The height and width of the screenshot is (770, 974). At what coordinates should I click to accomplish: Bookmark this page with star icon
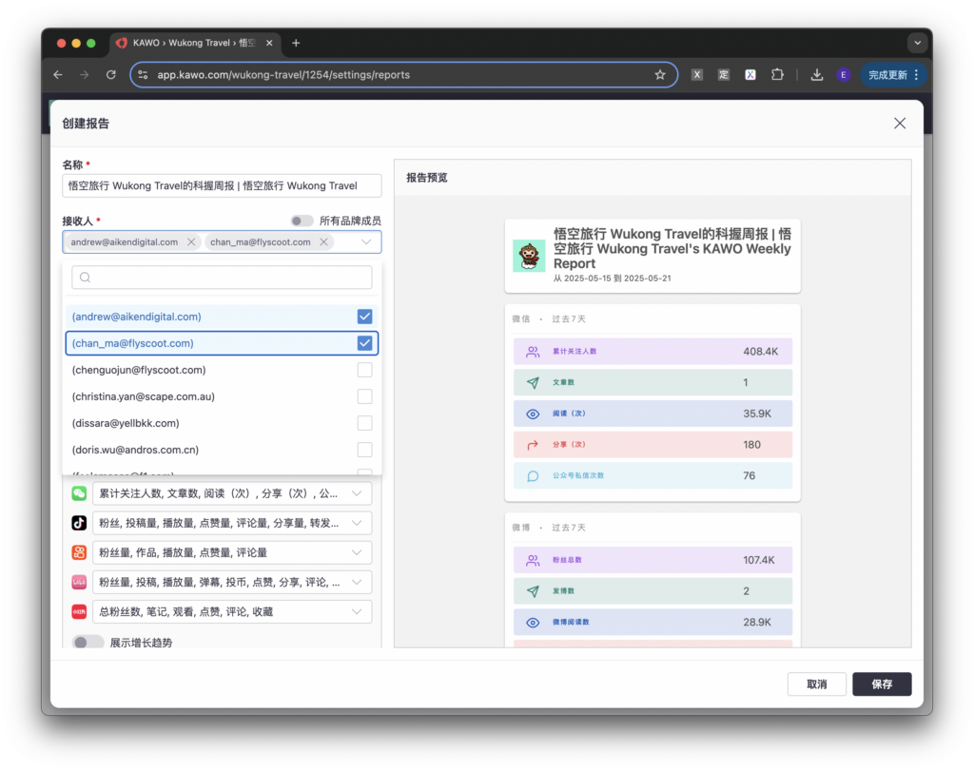(660, 75)
